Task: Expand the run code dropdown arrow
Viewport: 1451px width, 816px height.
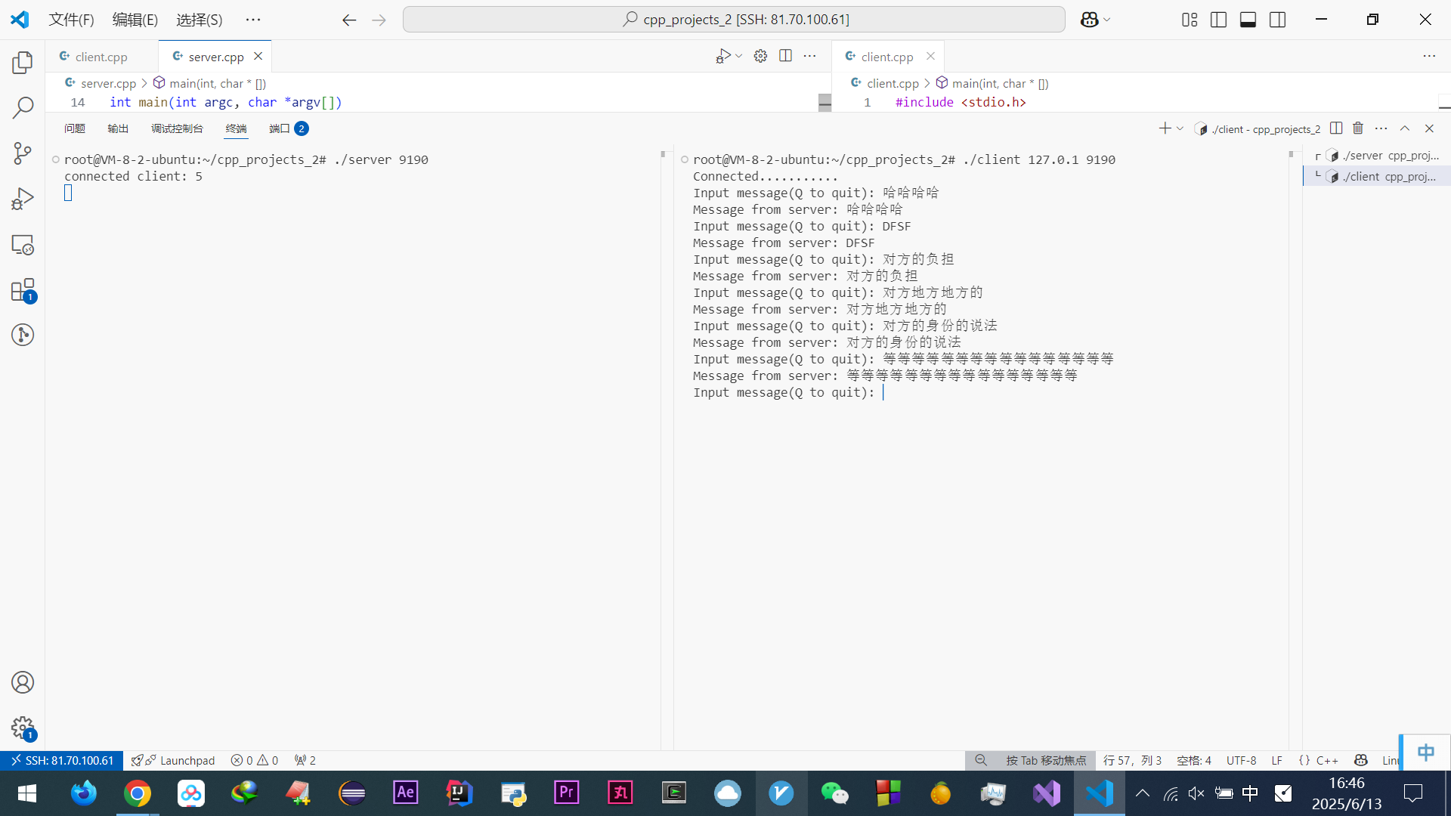Action: 738,57
